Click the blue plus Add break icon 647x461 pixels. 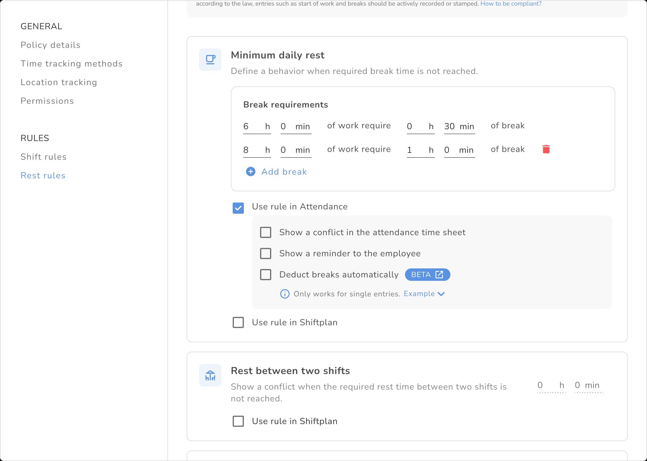tap(250, 172)
